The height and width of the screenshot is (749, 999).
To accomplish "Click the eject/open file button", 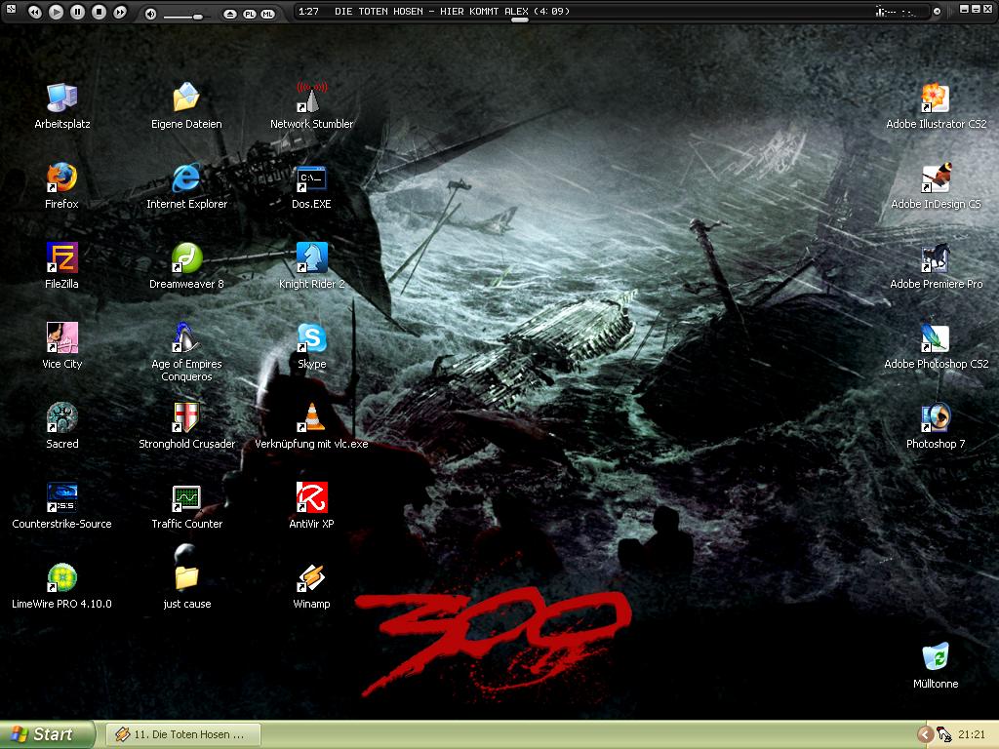I will point(230,14).
